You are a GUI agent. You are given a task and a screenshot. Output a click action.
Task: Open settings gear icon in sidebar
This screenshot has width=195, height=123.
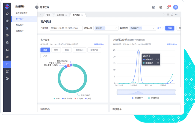pyautogui.click(x=7, y=78)
